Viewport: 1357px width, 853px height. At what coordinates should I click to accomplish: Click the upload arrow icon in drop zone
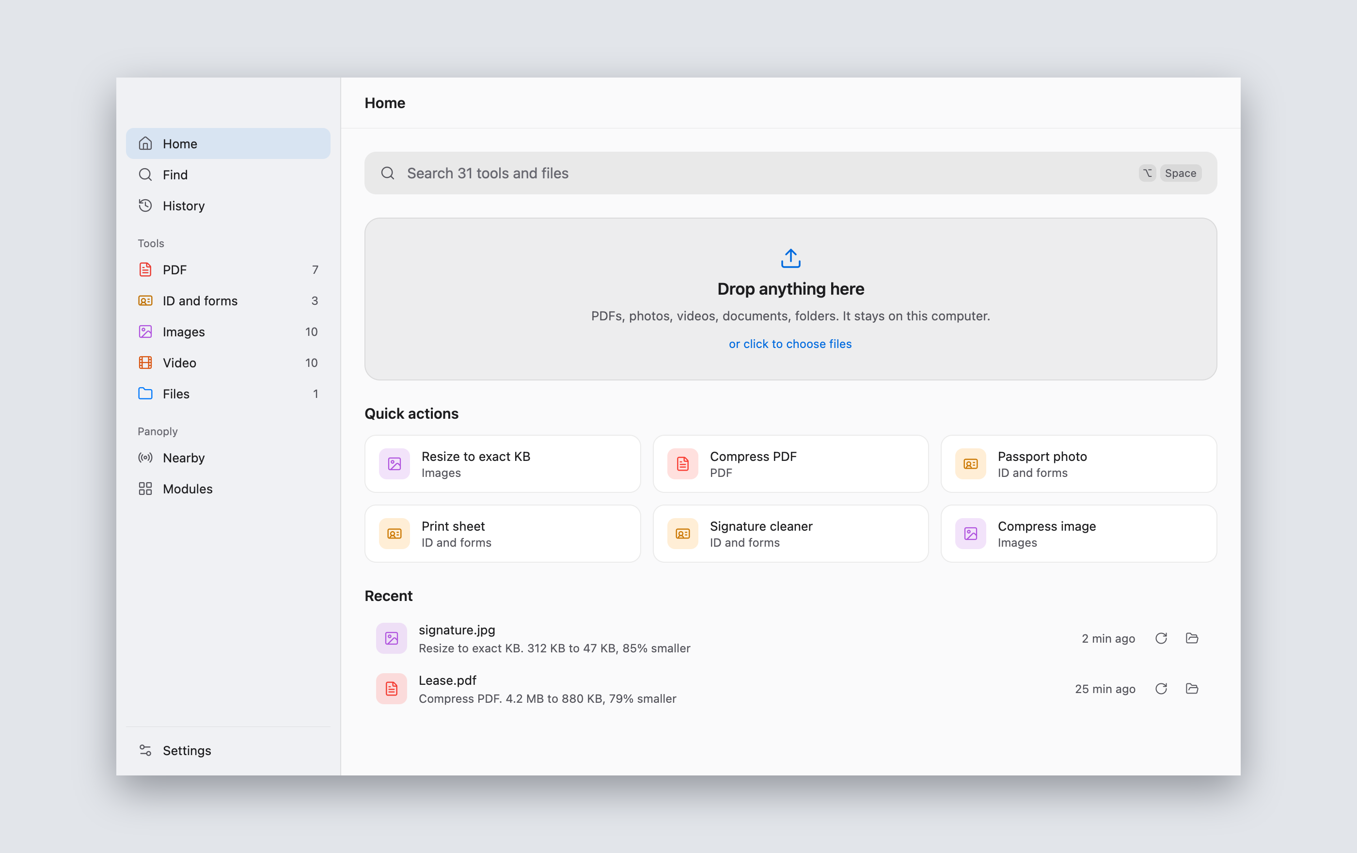pyautogui.click(x=790, y=259)
